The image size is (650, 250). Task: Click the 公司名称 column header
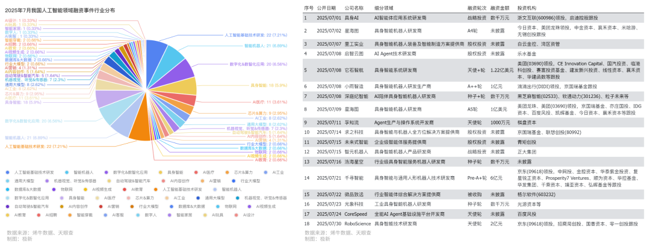point(354,8)
